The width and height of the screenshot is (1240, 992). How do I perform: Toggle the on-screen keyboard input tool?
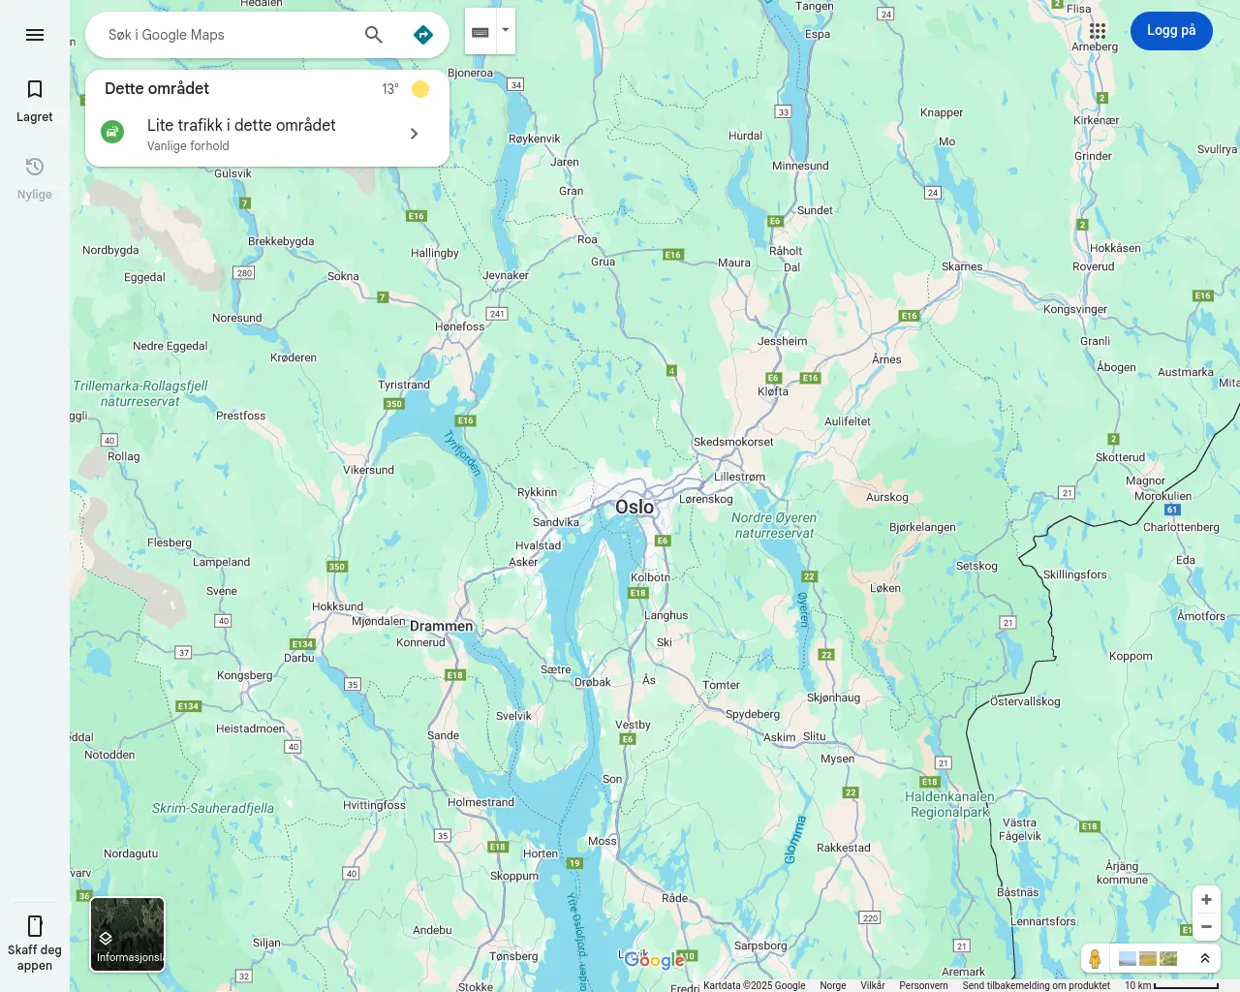pos(480,32)
